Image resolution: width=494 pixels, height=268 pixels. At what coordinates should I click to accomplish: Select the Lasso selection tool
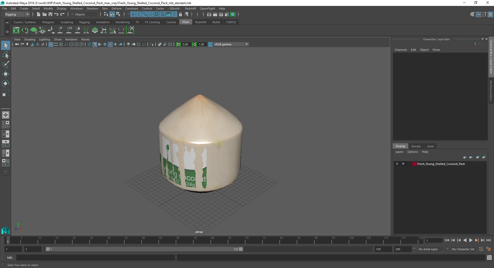point(5,55)
